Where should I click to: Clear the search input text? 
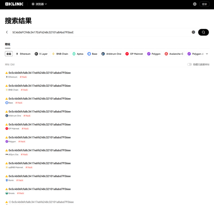click(x=193, y=32)
